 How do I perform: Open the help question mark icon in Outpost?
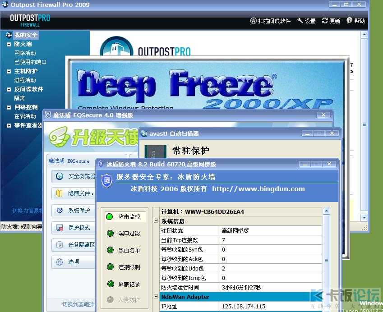pos(349,20)
